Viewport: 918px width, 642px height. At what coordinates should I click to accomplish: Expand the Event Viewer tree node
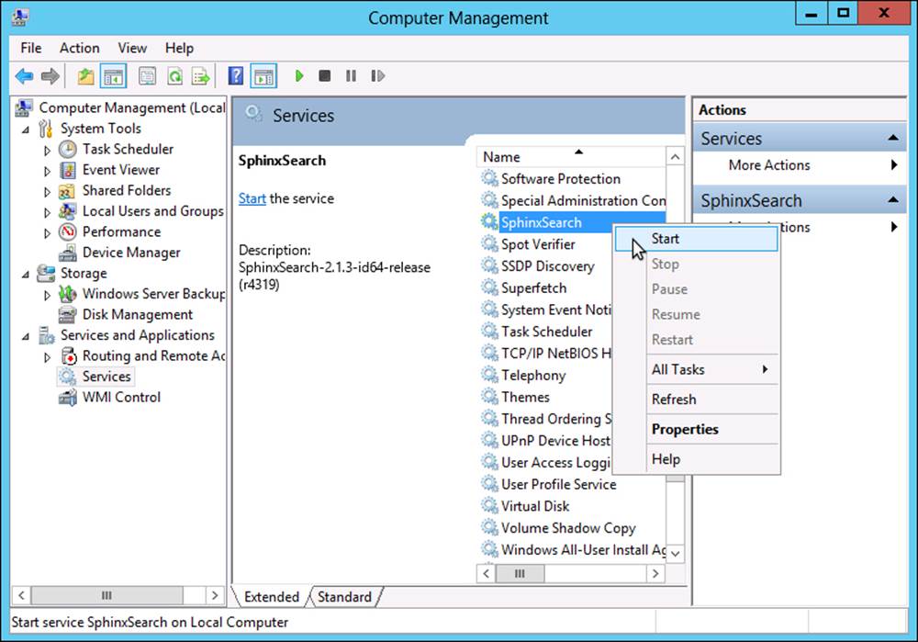[x=48, y=171]
